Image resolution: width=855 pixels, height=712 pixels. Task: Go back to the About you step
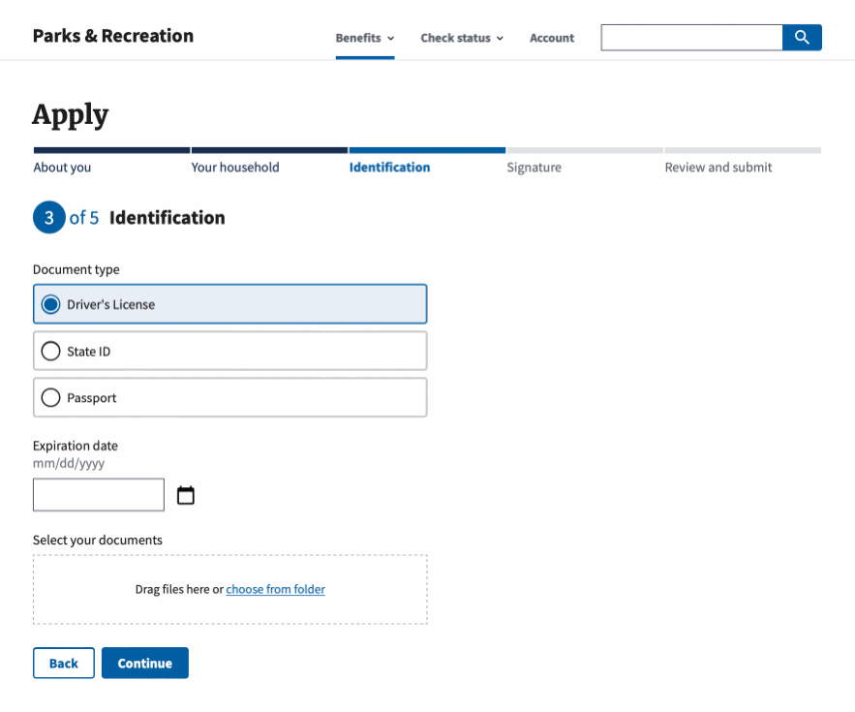point(62,167)
